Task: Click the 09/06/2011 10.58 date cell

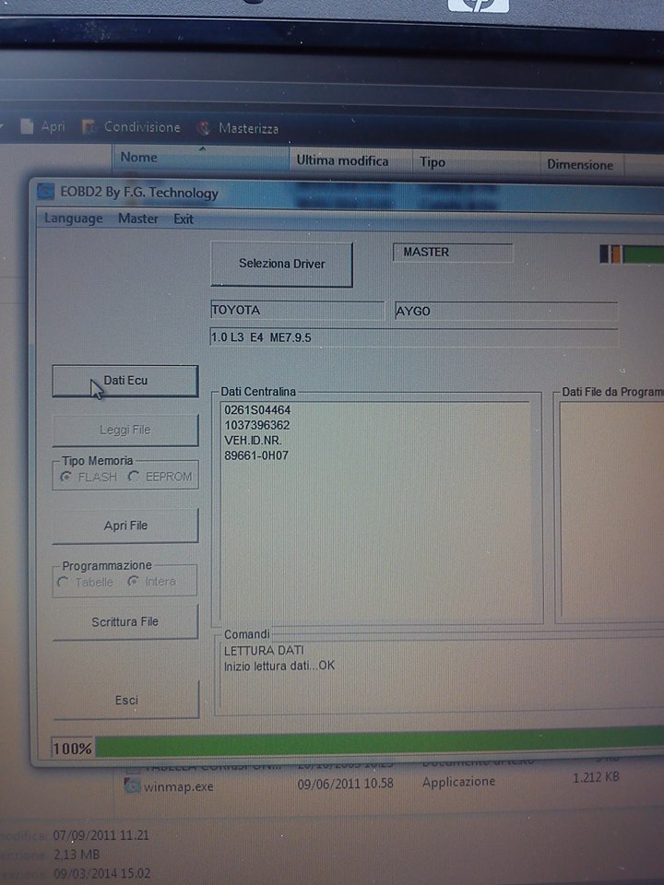Action: (x=346, y=784)
